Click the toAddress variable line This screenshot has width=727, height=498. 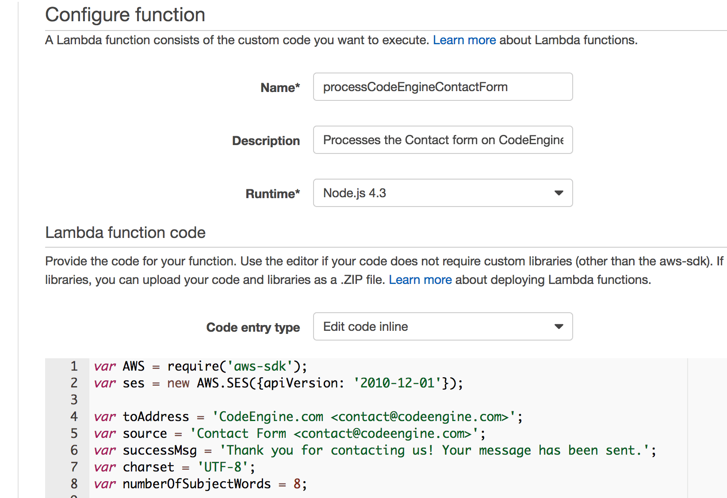[308, 417]
